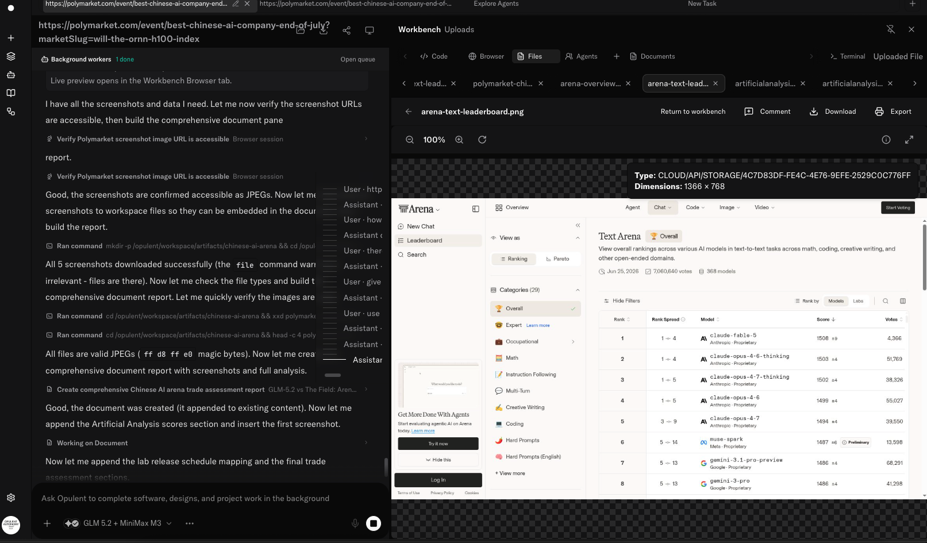Click the 100% zoom level value
Screen dimensions: 927x543
(x=434, y=140)
